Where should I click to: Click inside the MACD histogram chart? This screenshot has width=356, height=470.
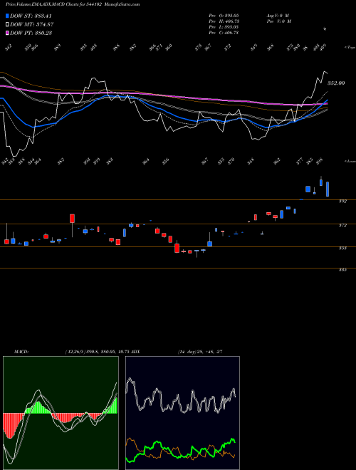pos(61,413)
